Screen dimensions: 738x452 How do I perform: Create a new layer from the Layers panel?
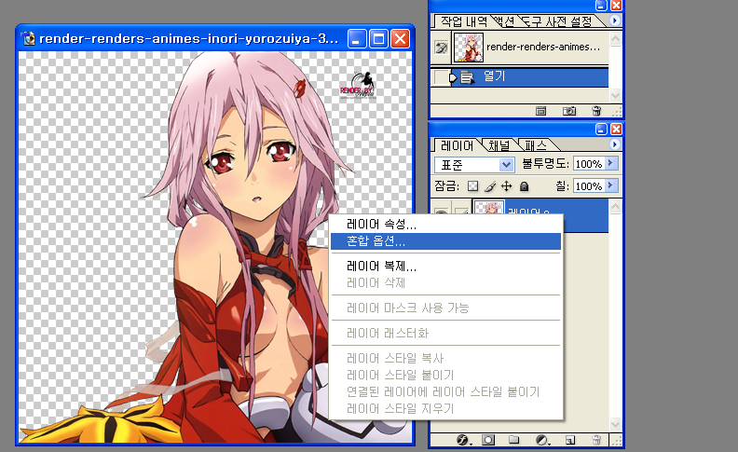[570, 438]
